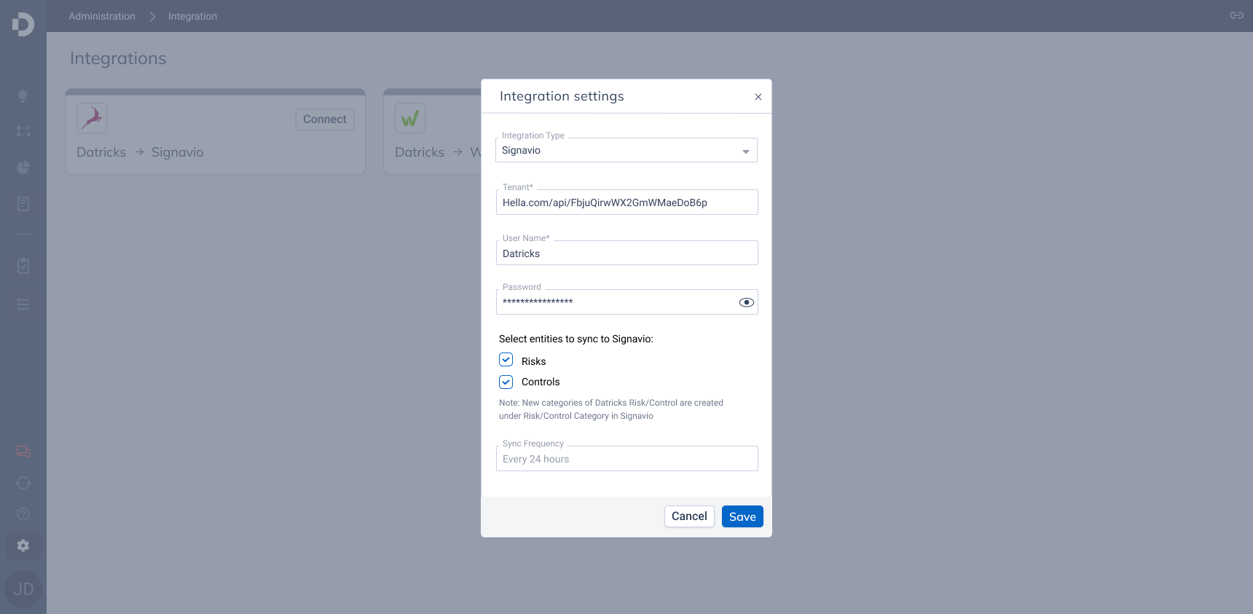Click the sync refresh sidebar icon

pos(23,483)
